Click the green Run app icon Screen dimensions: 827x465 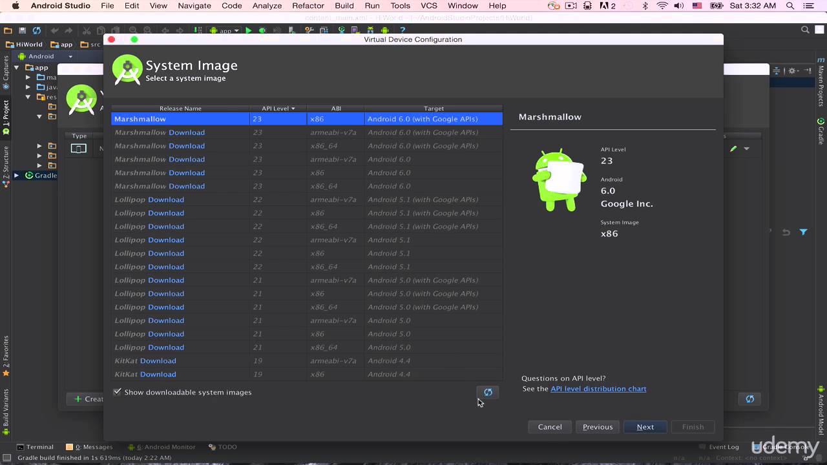(248, 30)
